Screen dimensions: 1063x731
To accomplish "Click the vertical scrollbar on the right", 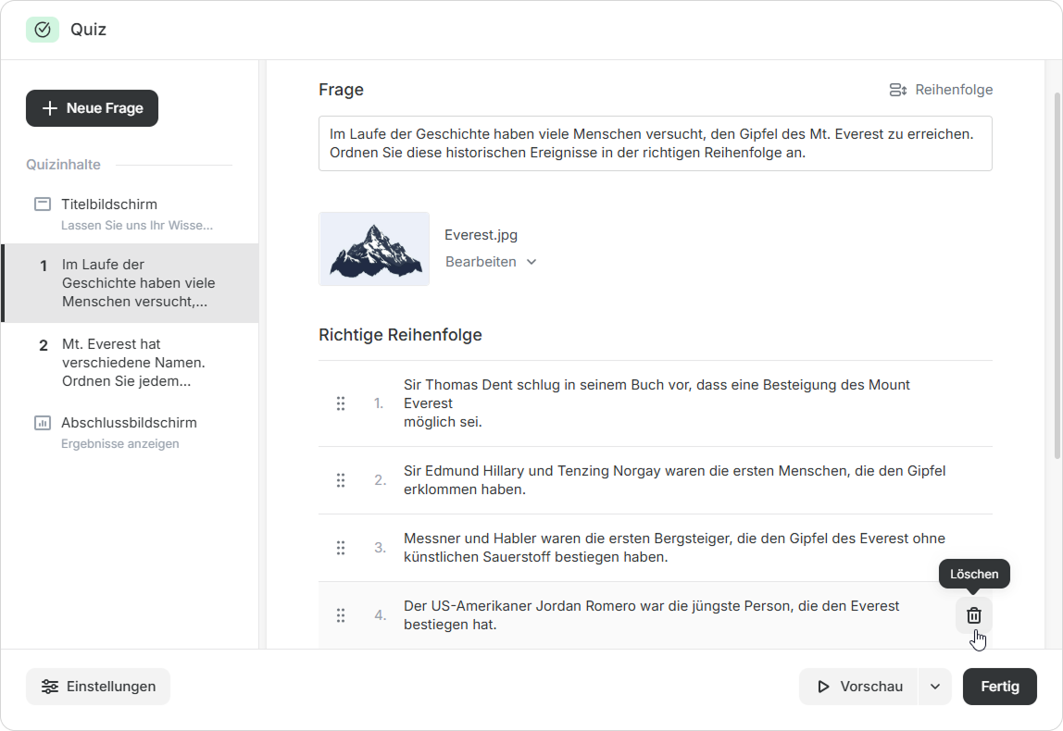I will (1057, 278).
